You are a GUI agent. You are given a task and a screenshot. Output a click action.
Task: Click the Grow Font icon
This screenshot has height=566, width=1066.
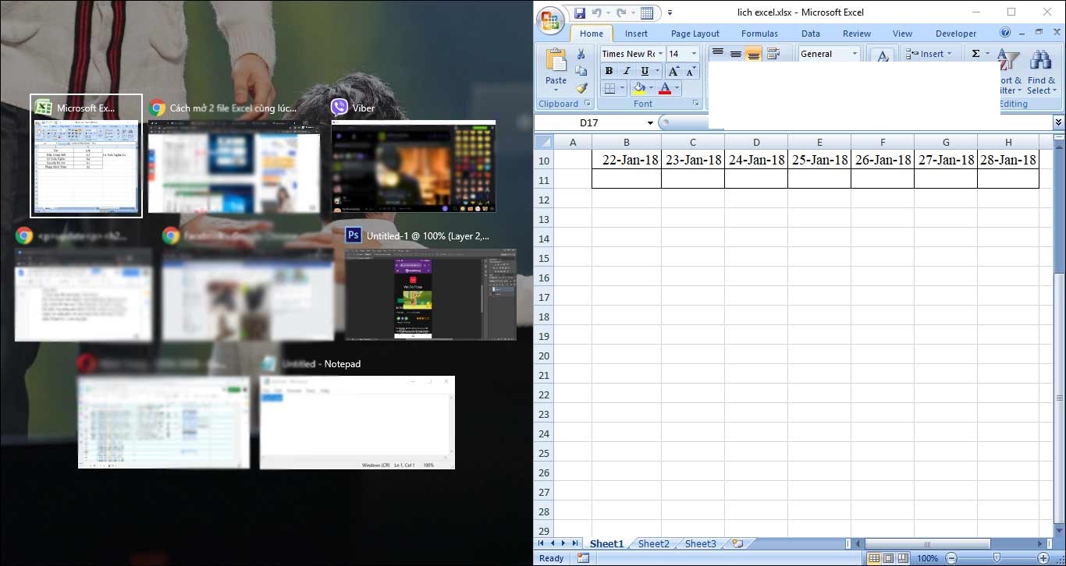[673, 71]
